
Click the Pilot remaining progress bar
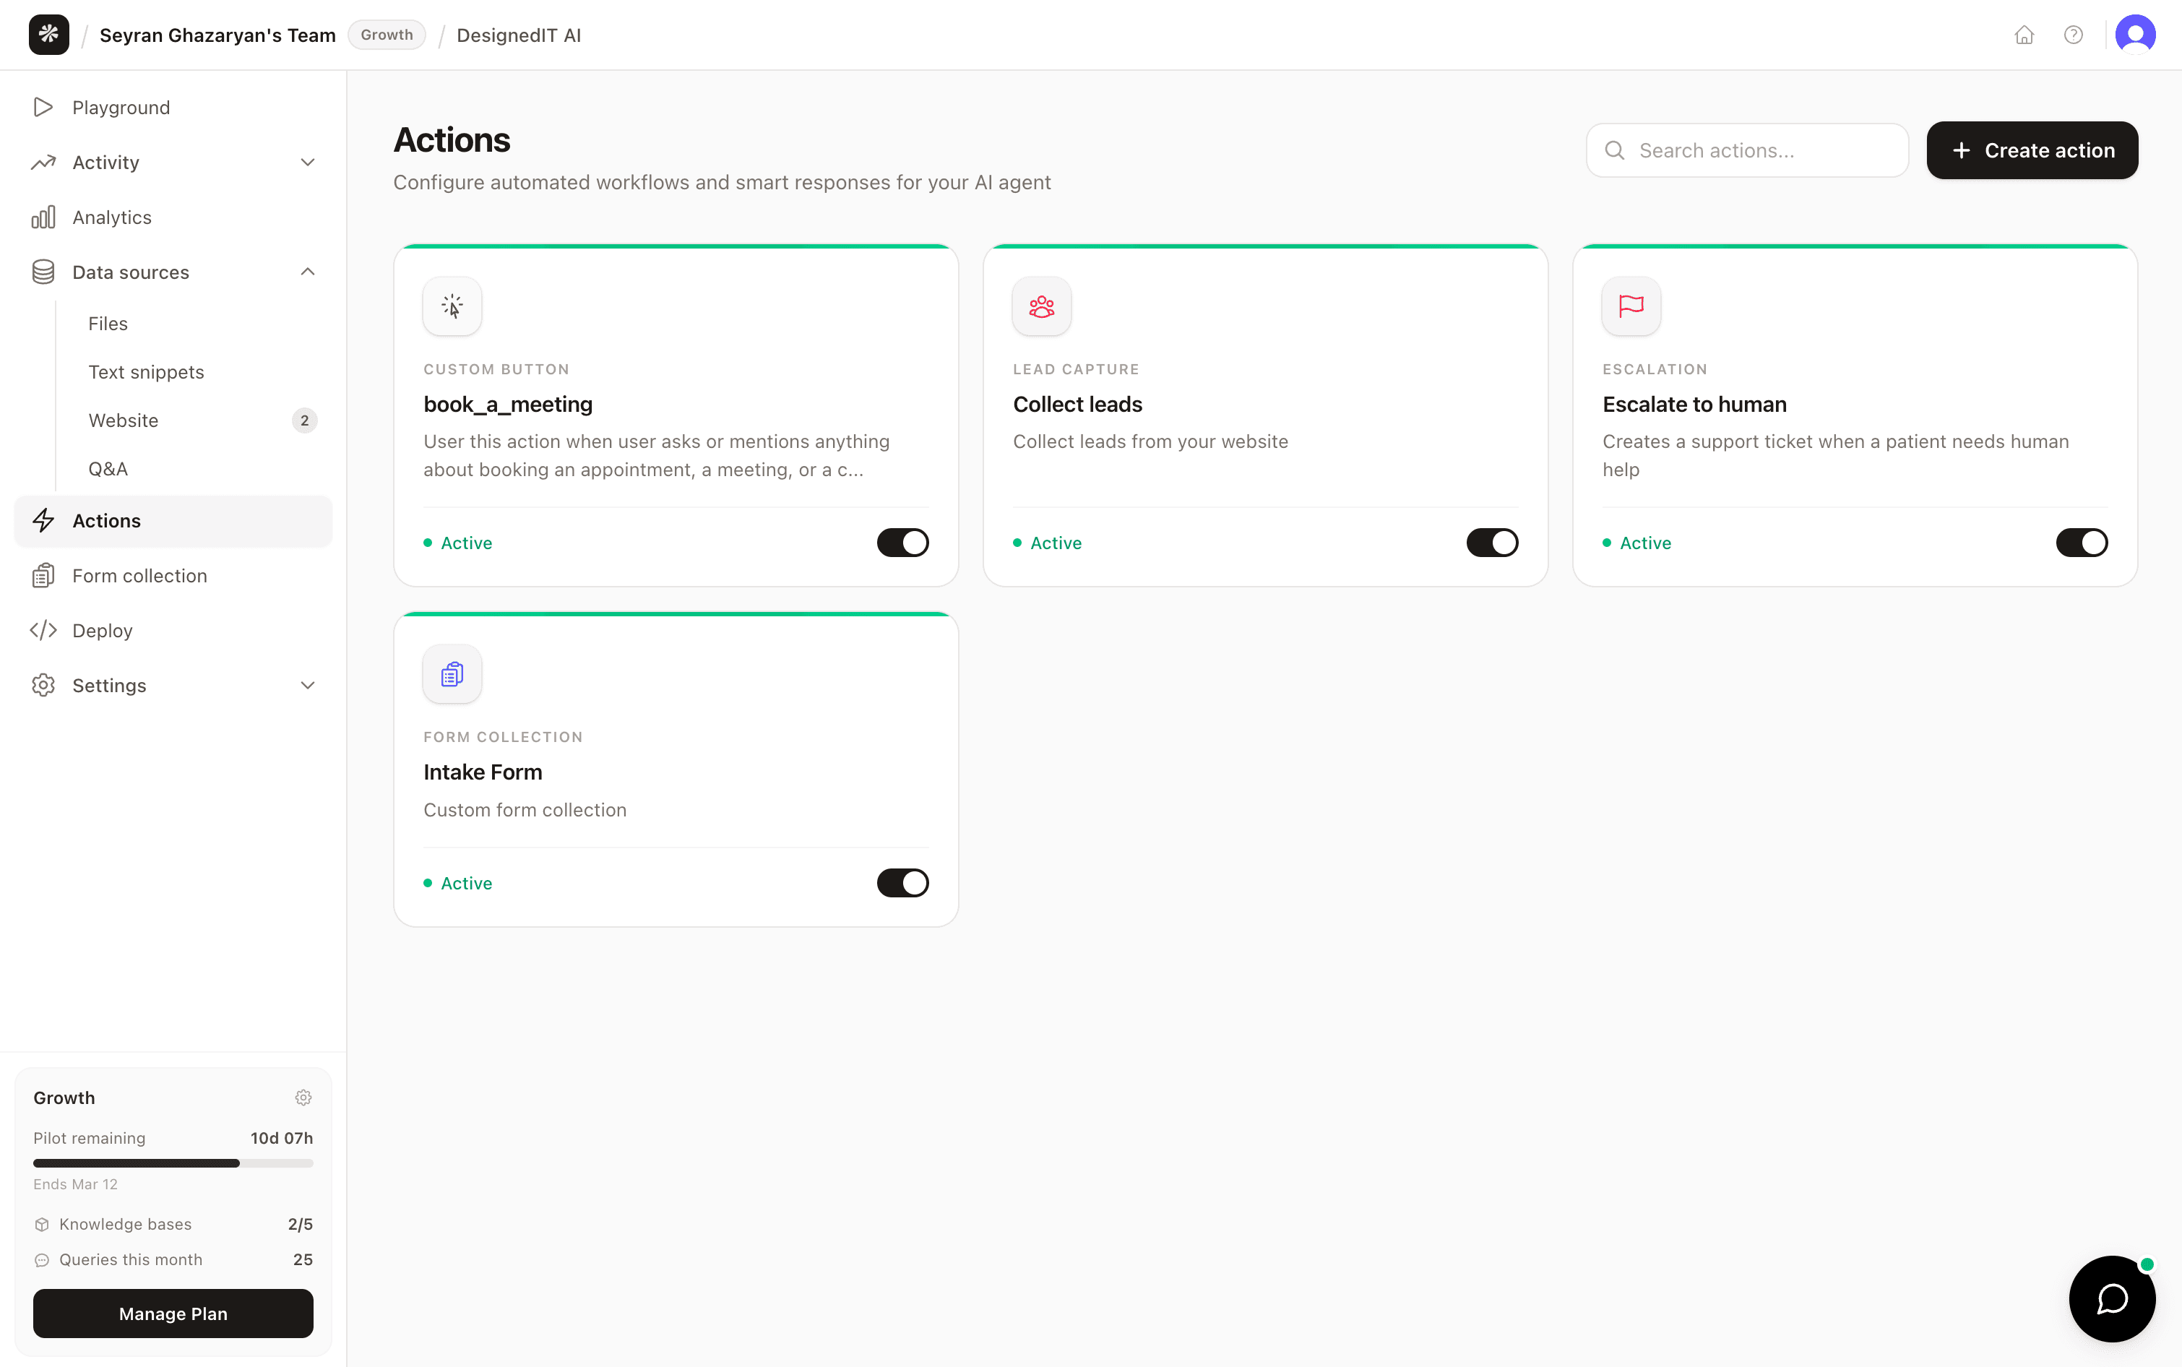point(173,1163)
